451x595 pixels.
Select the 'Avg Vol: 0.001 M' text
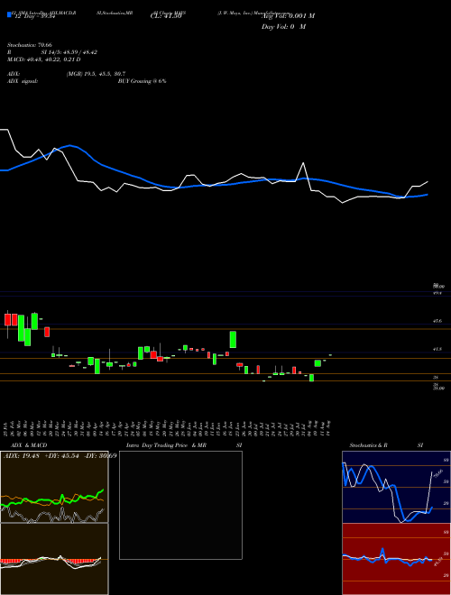(288, 16)
